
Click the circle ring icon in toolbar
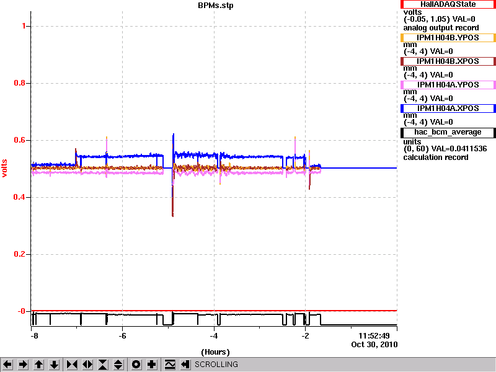tap(136, 365)
